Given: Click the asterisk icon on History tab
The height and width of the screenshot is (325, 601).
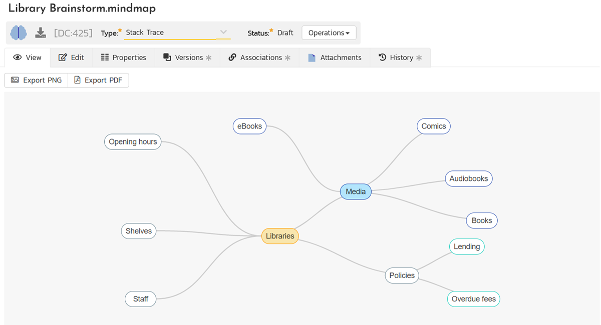Looking at the screenshot, I should [x=419, y=58].
